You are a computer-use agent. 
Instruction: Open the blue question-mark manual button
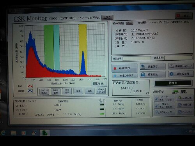181,74
